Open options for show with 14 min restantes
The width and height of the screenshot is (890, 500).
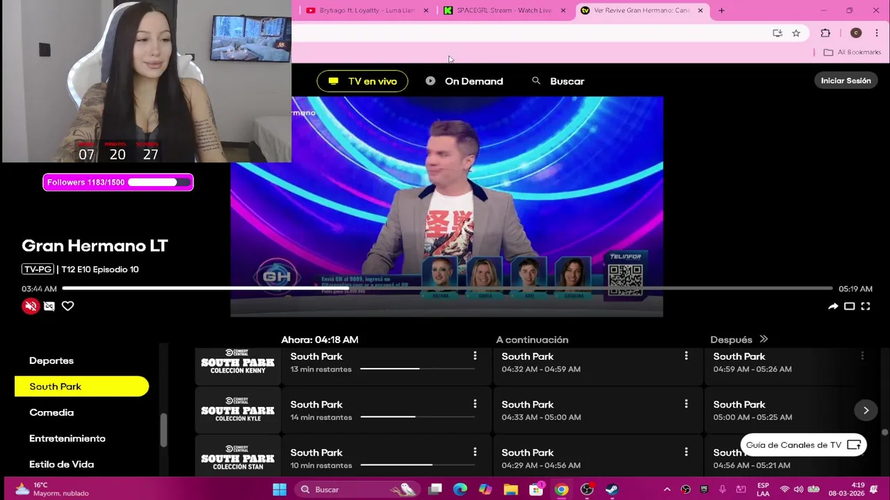tap(475, 404)
